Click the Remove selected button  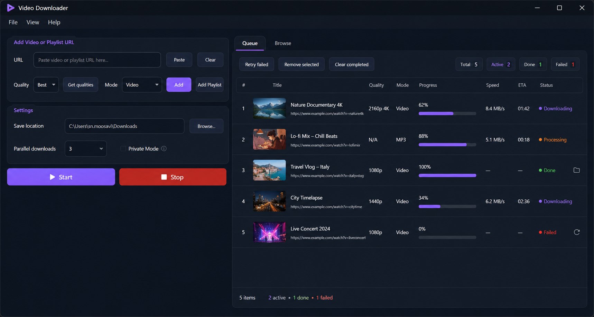[x=301, y=64]
